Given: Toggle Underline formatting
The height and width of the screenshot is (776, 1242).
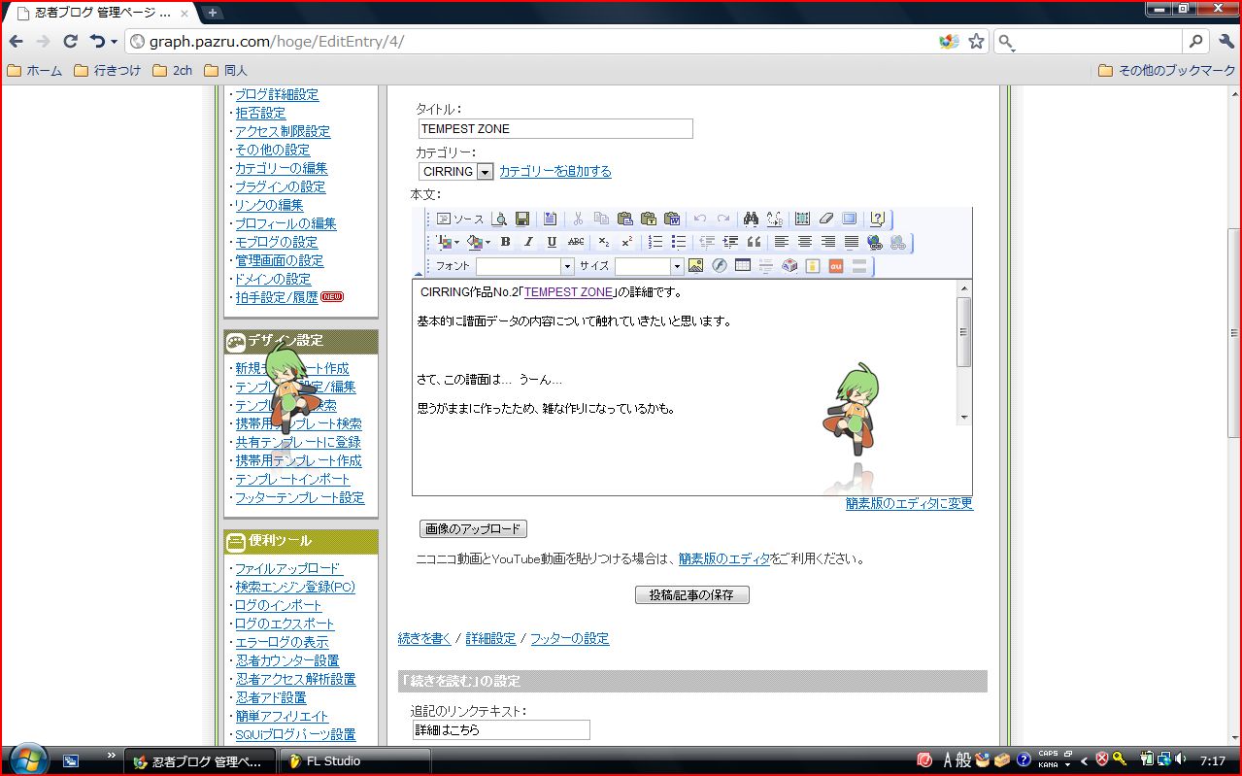Looking at the screenshot, I should pos(552,242).
